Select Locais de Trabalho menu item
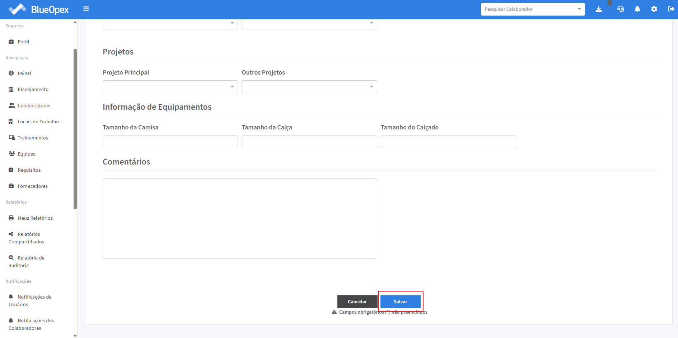Image resolution: width=678 pixels, height=338 pixels. (38, 122)
